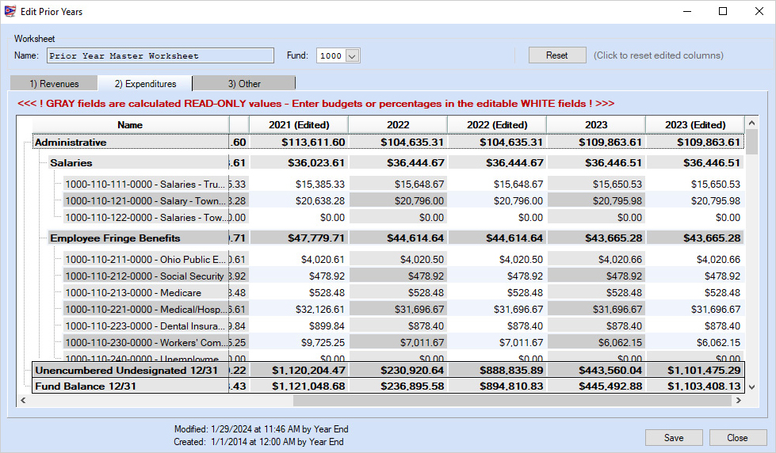
Task: Click the worksheet Name input field
Action: [x=159, y=56]
